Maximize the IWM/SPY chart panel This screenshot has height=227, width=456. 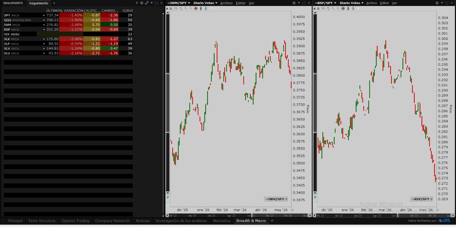[304, 3]
